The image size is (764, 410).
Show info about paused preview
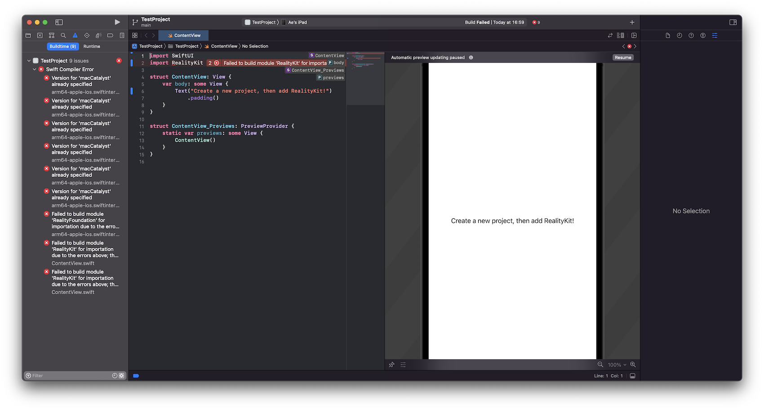click(x=471, y=57)
